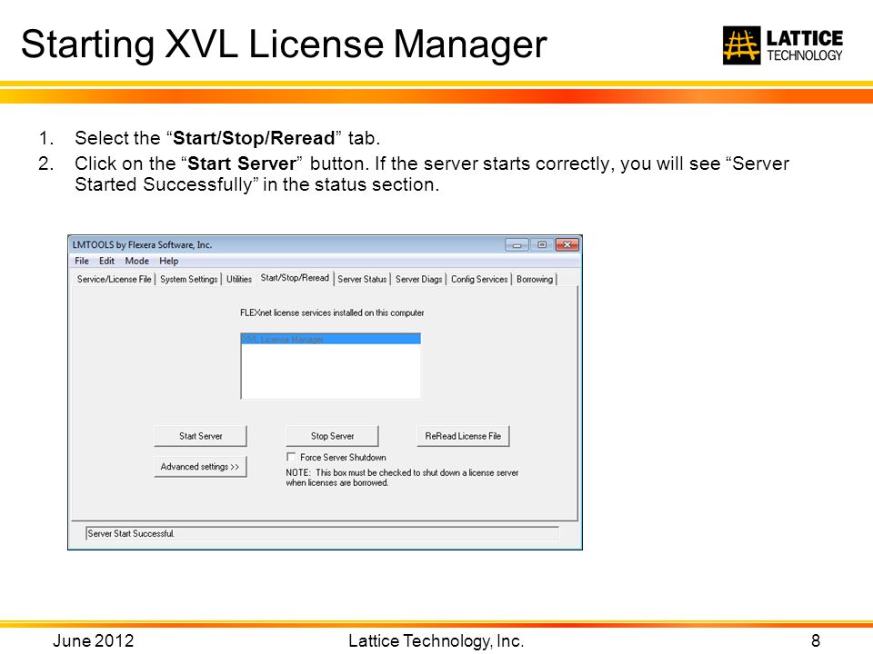
Task: Switch to the System Settings tab
Action: tap(189, 279)
